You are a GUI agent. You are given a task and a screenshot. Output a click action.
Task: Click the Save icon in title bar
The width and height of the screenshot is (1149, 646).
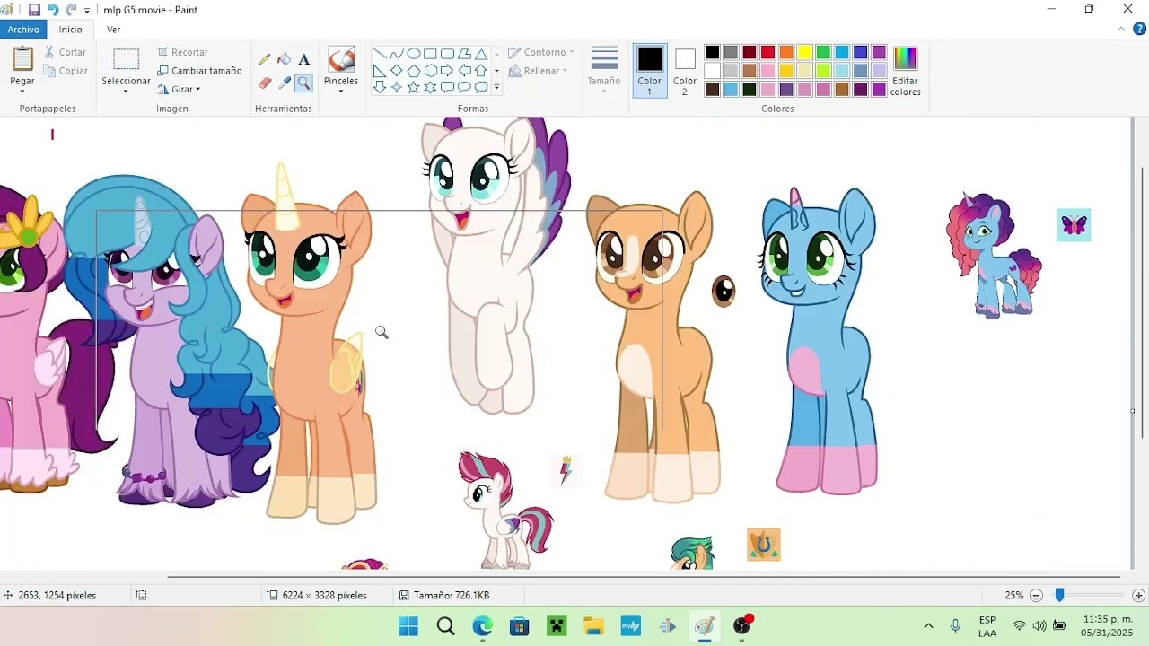coord(34,10)
